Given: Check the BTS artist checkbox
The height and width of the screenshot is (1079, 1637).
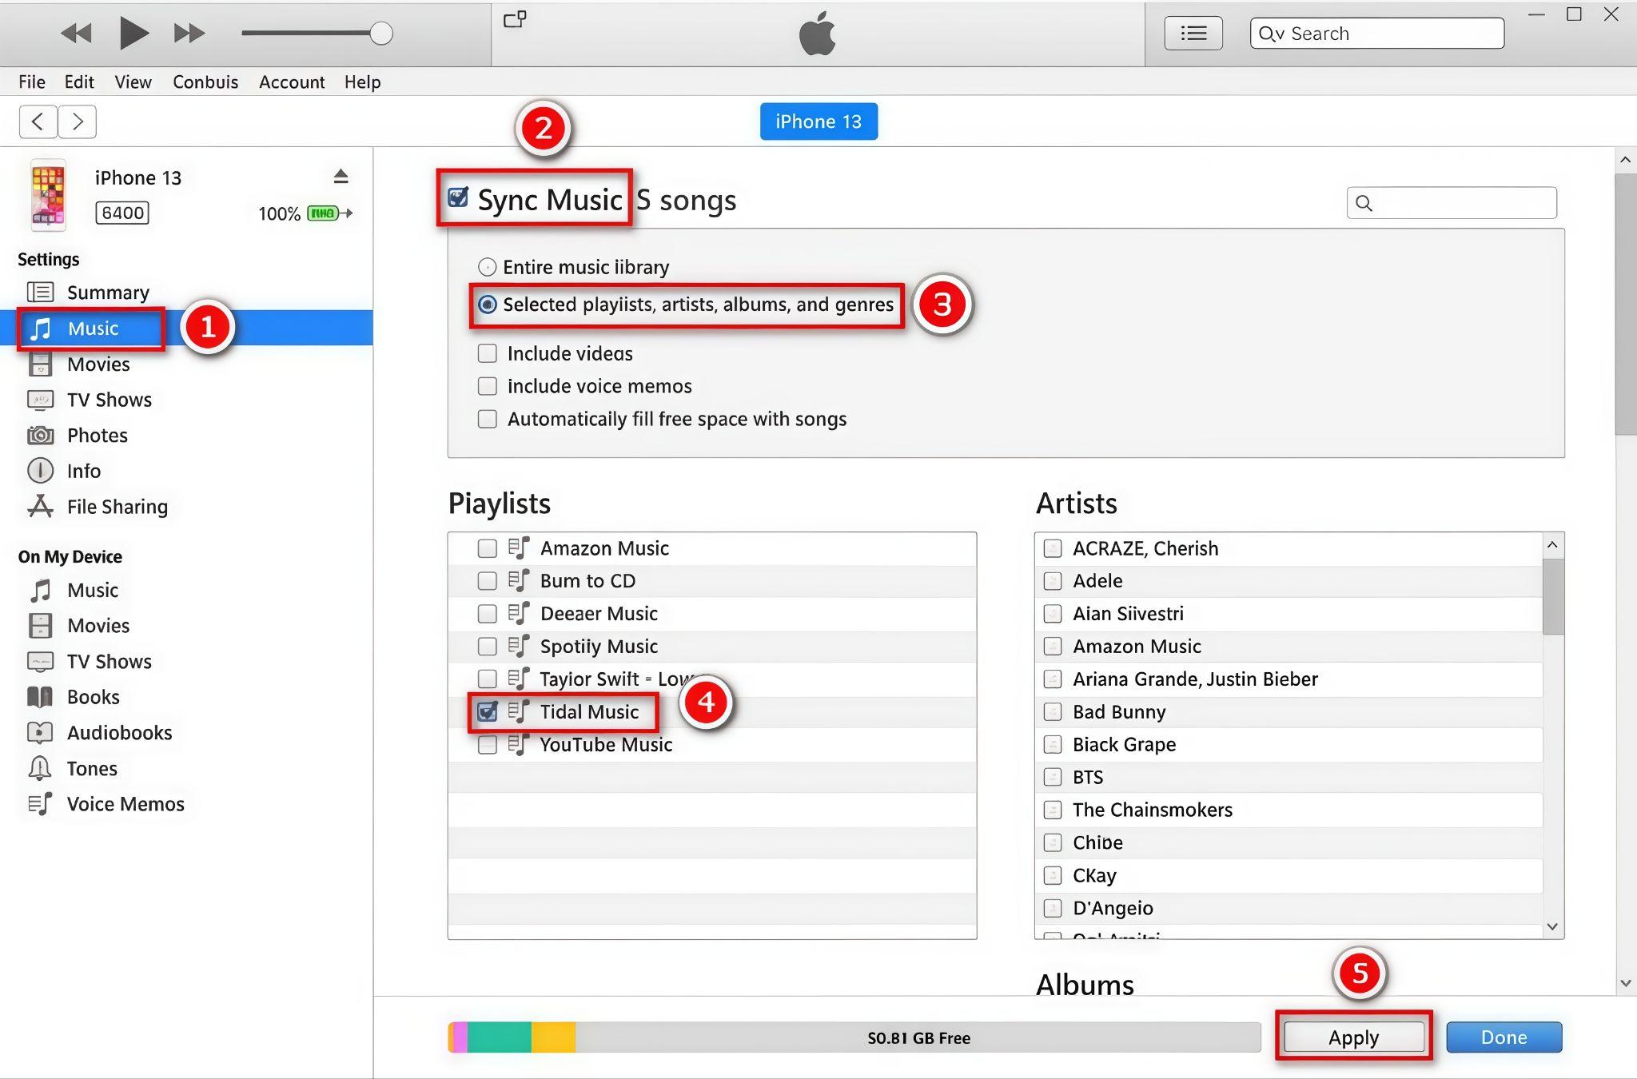Looking at the screenshot, I should 1053,777.
